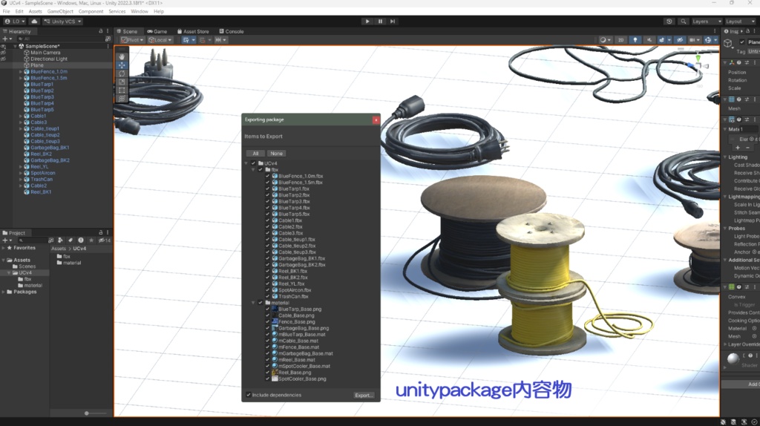Viewport: 760px width, 426px height.
Task: Open the Layout dropdown
Action: click(x=740, y=22)
